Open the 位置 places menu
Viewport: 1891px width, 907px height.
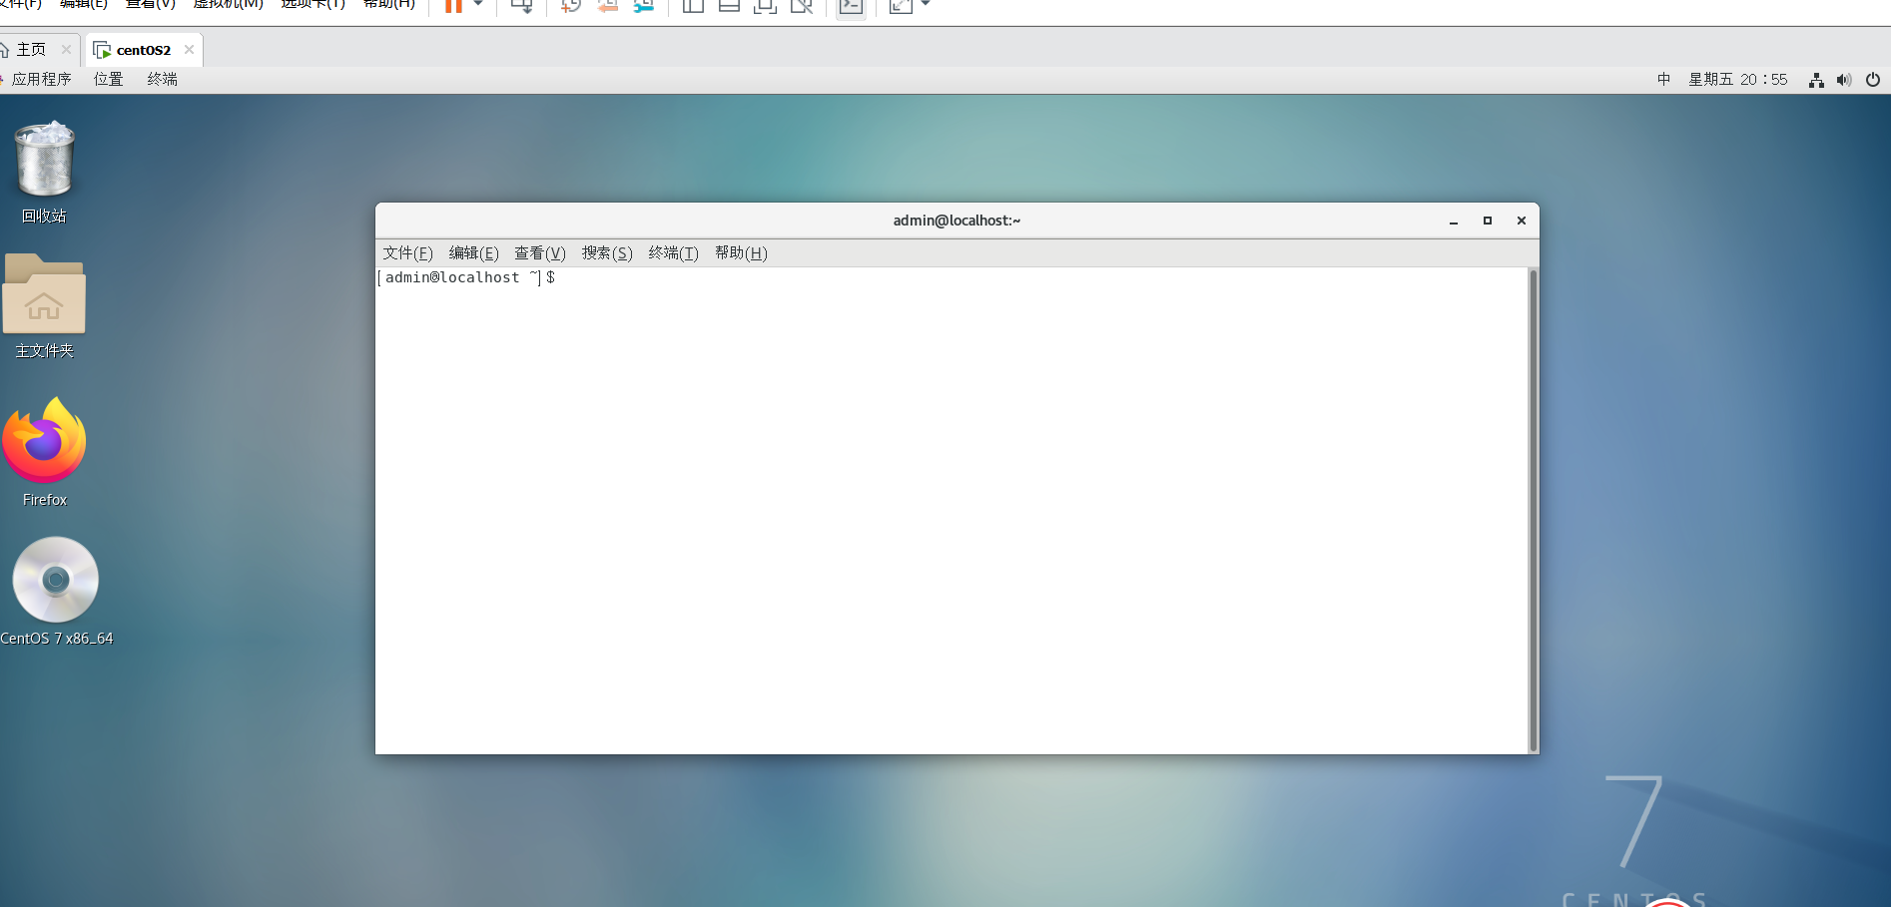(109, 79)
